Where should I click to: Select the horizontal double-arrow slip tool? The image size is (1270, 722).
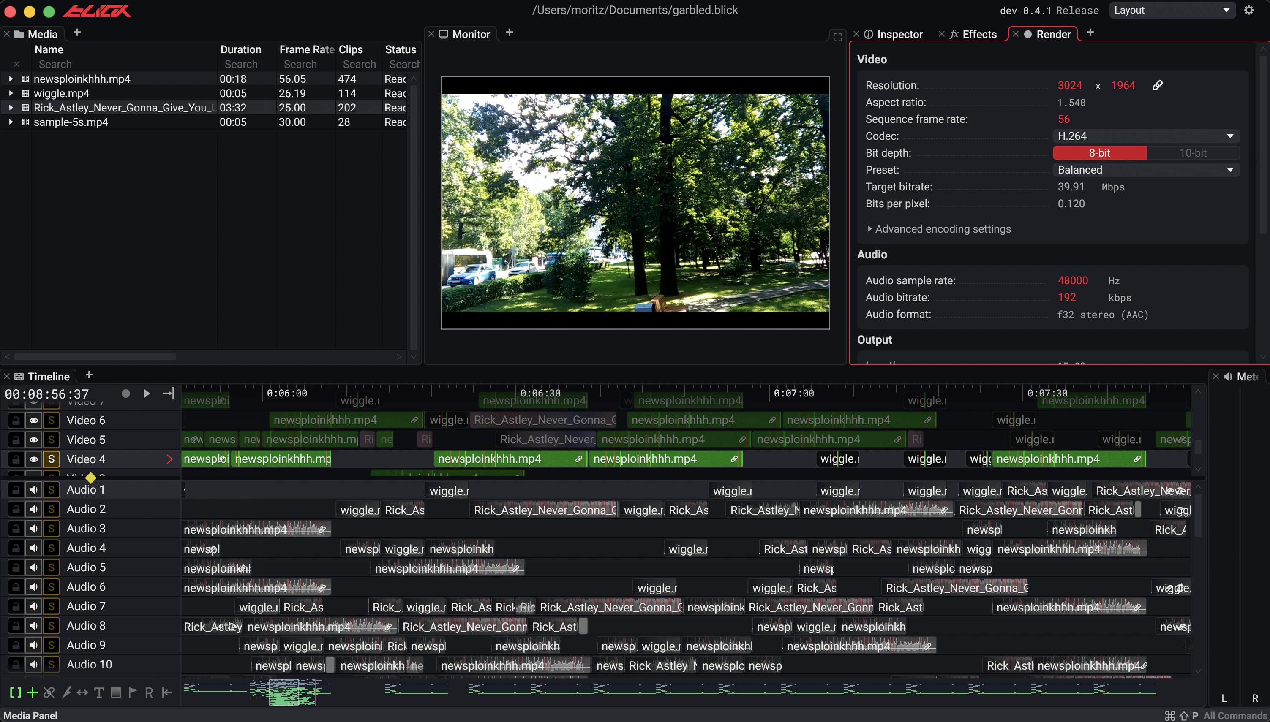coord(82,692)
